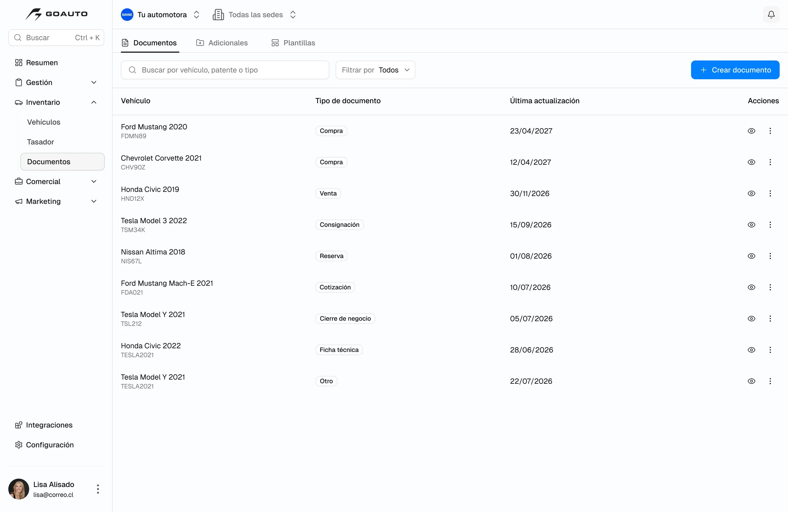788x512 pixels.
Task: View the Honda Civic 2019 Venta document
Action: (x=751, y=193)
